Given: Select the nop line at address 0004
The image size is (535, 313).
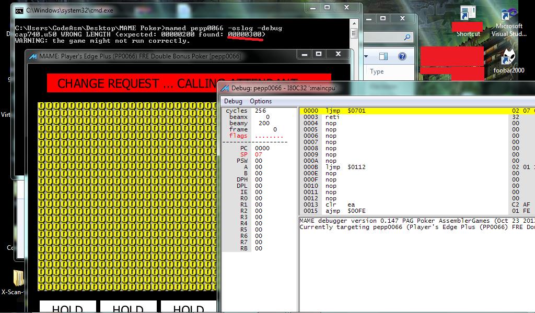Looking at the screenshot, I should click(417, 123).
